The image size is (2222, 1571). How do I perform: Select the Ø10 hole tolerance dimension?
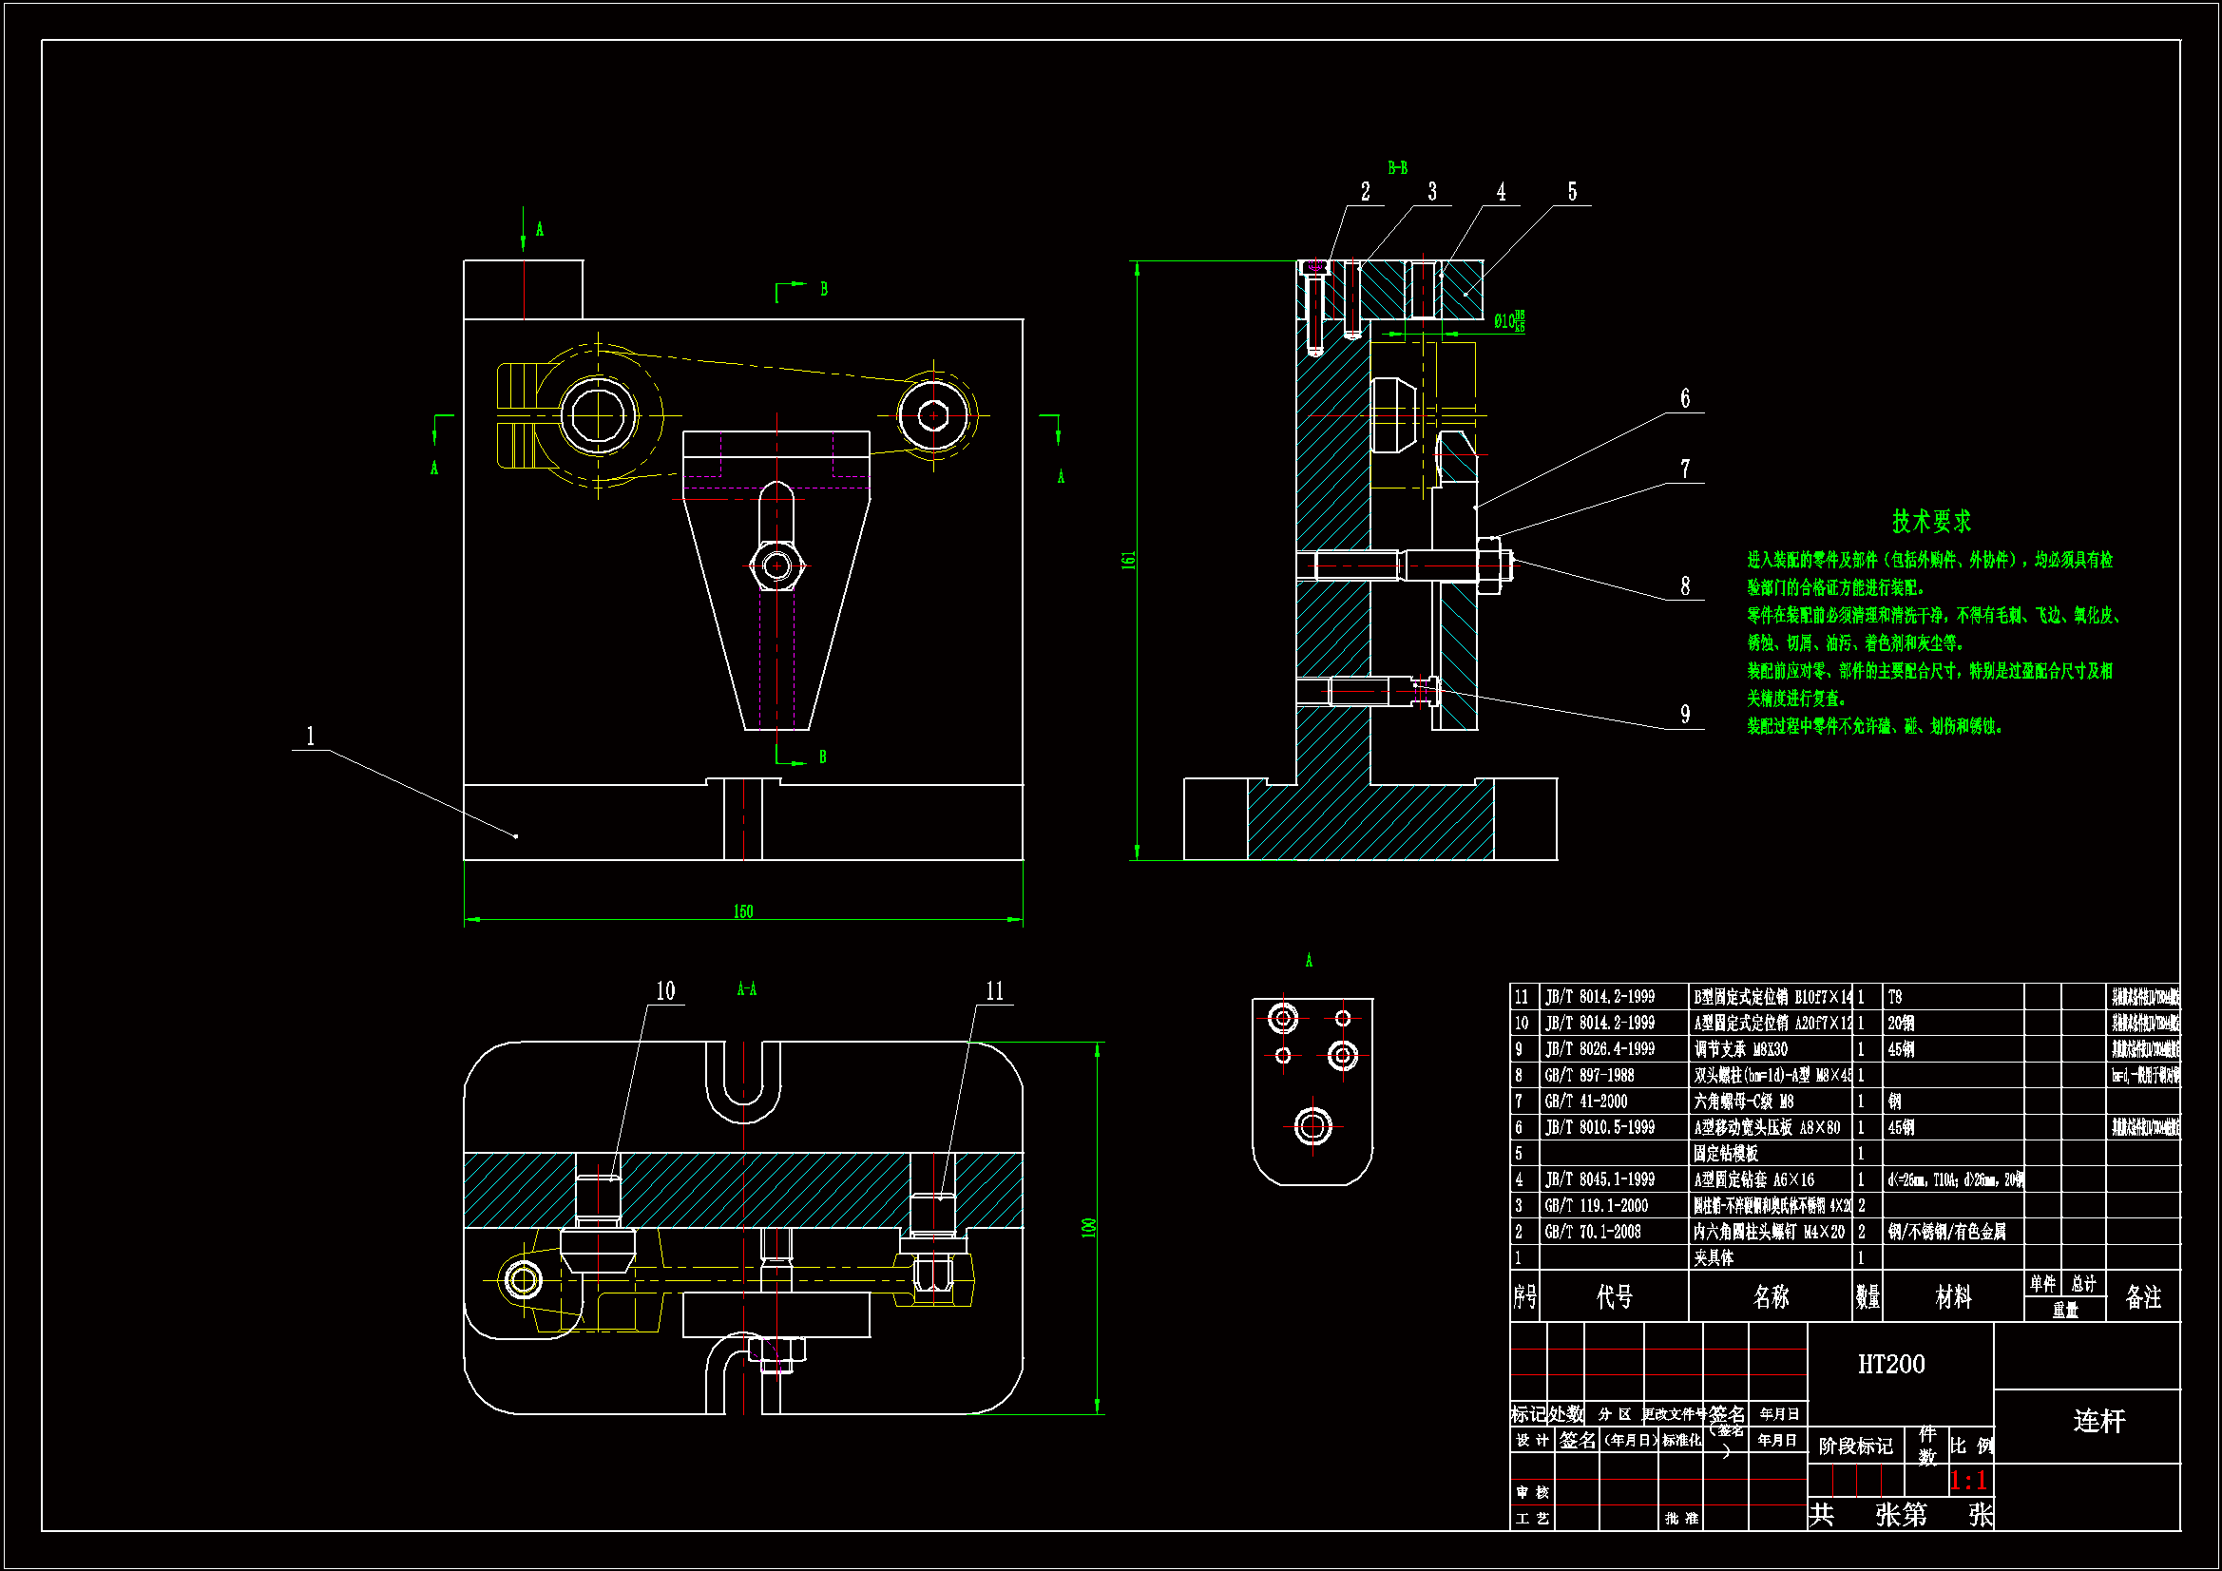tap(1507, 321)
